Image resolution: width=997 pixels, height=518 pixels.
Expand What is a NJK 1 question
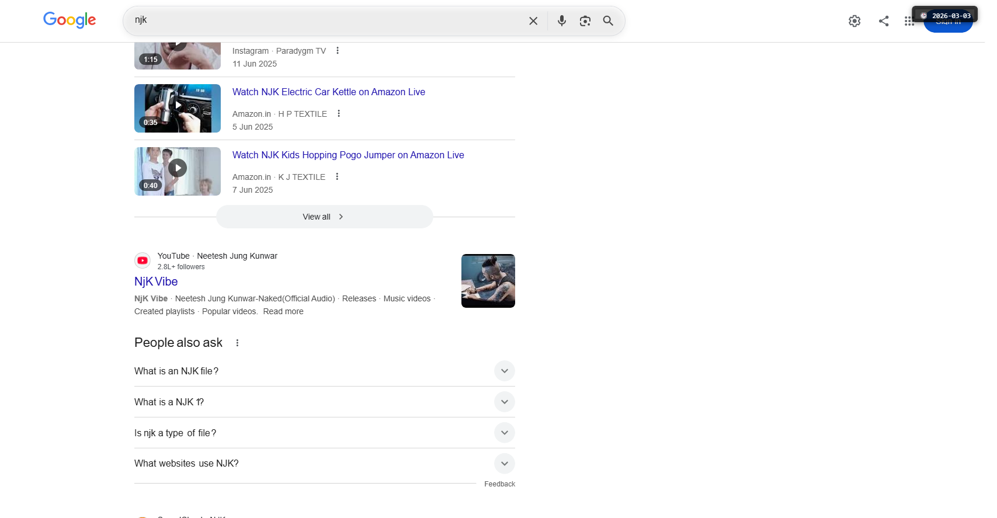tap(325, 402)
